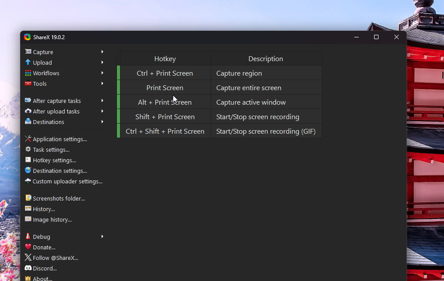Select the 'Shift + Print Screen' hotkey cell
The image size is (444, 281).
165,117
